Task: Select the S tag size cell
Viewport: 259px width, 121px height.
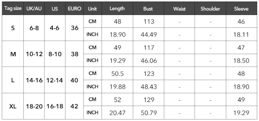Action: (13, 28)
